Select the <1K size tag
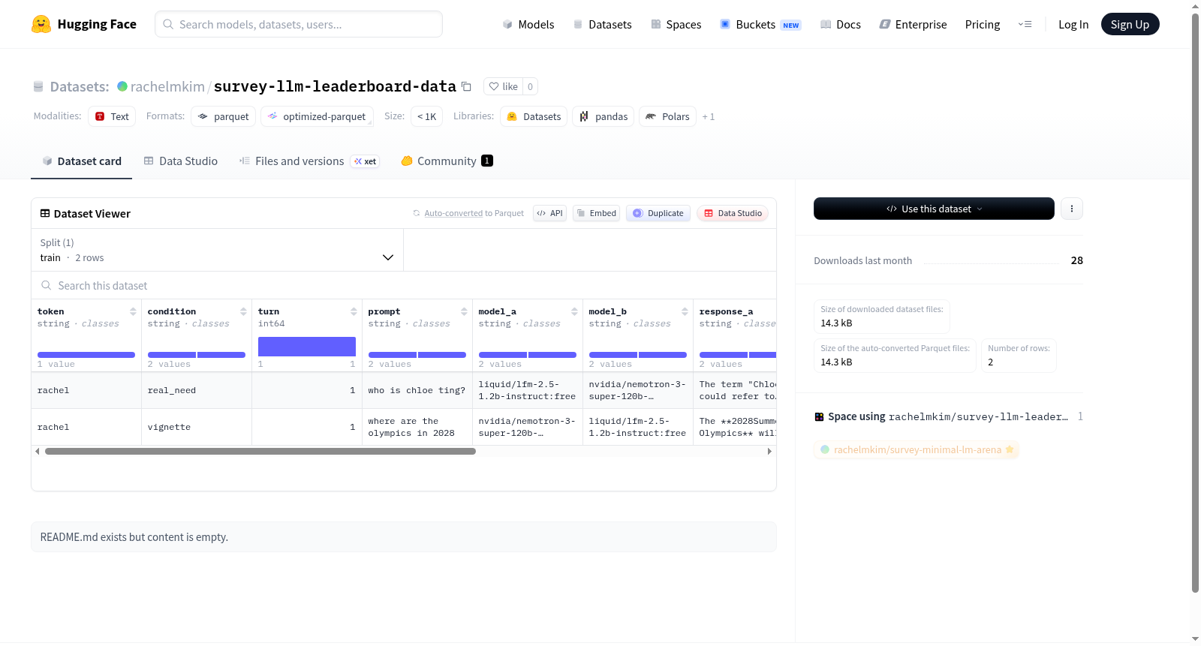Screen dimensions: 1201x646 pyautogui.click(x=426, y=116)
